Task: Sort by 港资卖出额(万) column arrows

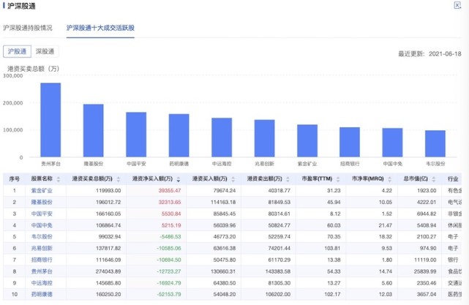Action: pos(288,179)
